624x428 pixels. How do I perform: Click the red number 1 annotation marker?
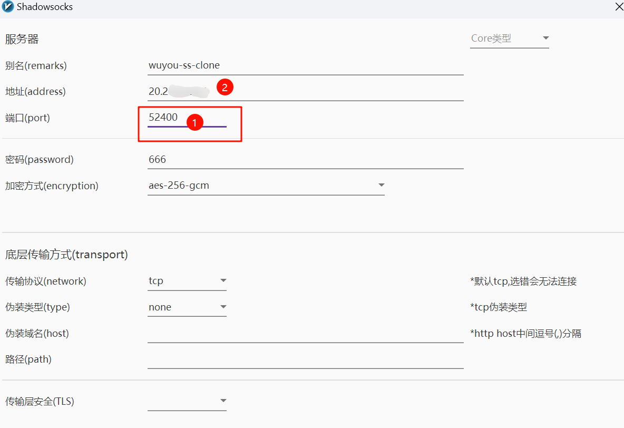[194, 122]
